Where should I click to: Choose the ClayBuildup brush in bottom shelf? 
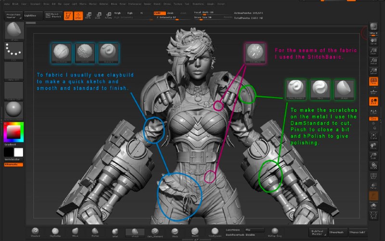(55, 232)
